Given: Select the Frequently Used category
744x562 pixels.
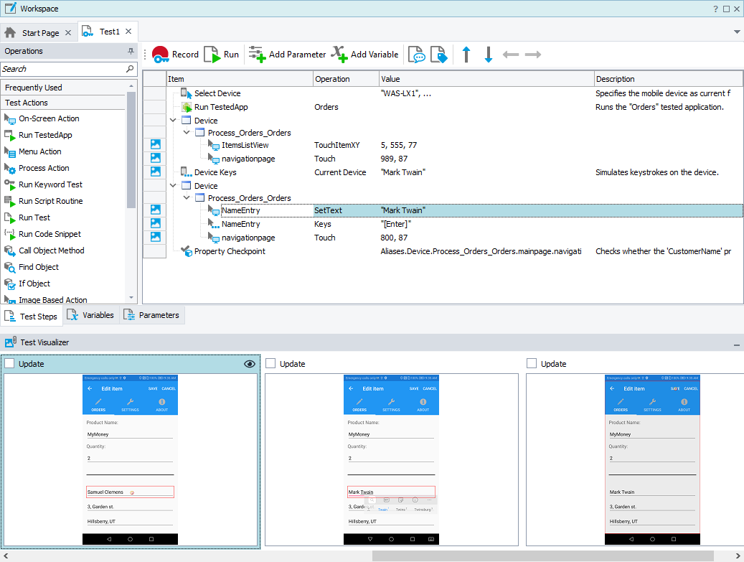Looking at the screenshot, I should tap(34, 88).
